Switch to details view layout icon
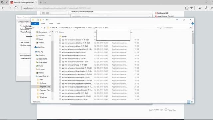The image size is (213, 120). [189, 102]
